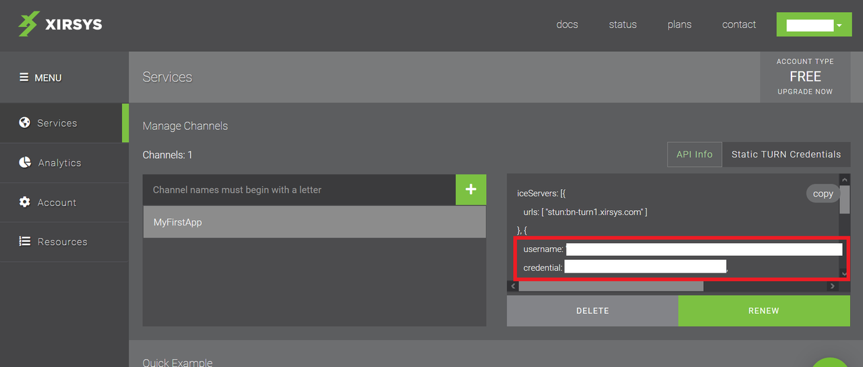This screenshot has width=863, height=367.
Task: Click the credential line in the code
Action: [626, 267]
